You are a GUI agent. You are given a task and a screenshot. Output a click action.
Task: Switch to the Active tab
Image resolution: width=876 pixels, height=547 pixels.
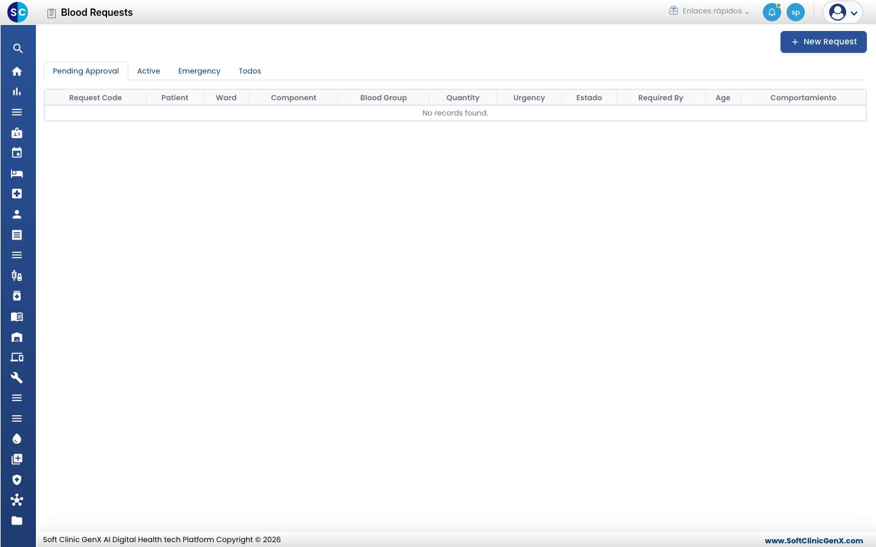[148, 71]
